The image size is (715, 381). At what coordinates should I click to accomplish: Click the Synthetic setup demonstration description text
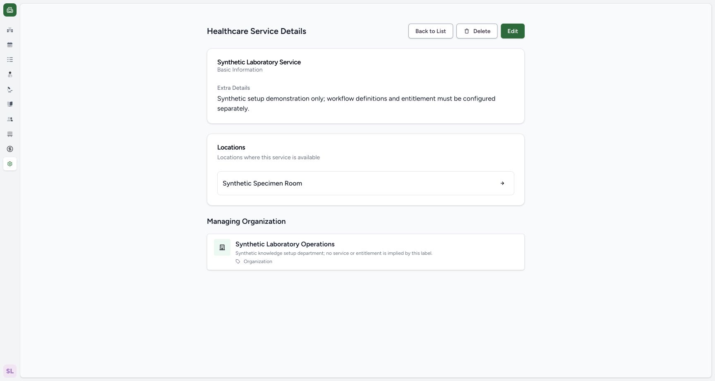(356, 103)
